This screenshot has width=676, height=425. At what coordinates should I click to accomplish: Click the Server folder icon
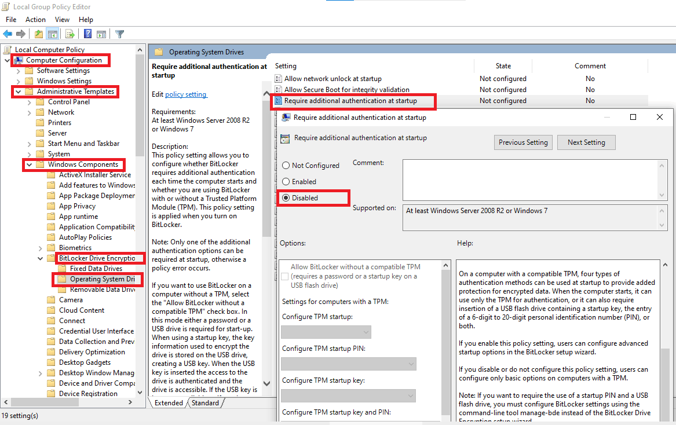[x=41, y=133]
